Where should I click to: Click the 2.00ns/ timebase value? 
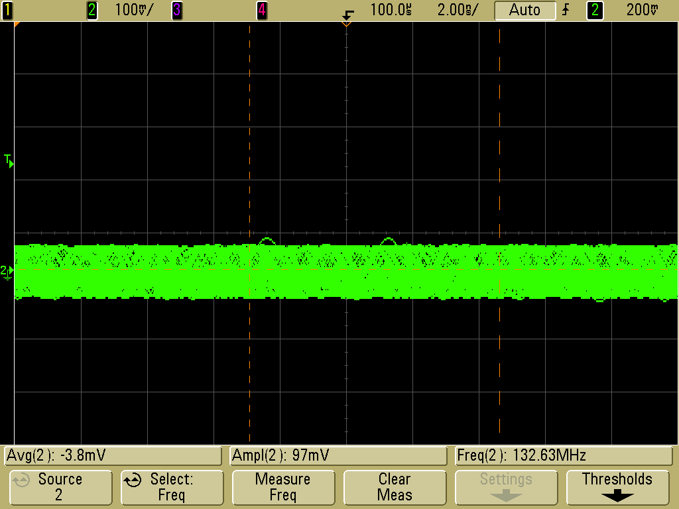pyautogui.click(x=458, y=10)
